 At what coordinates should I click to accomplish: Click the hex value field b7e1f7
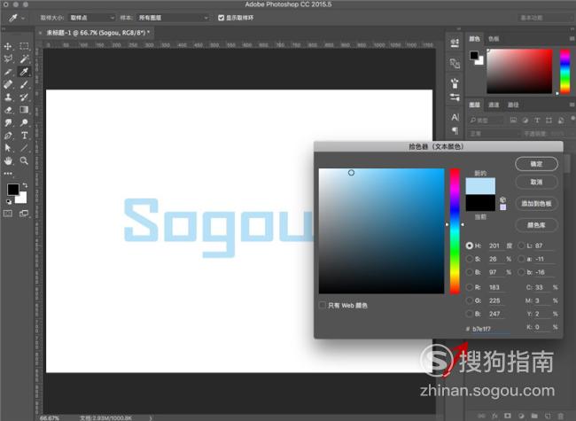tap(491, 329)
